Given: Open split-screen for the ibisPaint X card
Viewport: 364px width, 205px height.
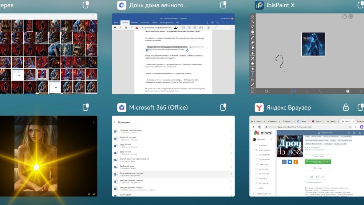Looking at the screenshot, I should tap(360, 5).
